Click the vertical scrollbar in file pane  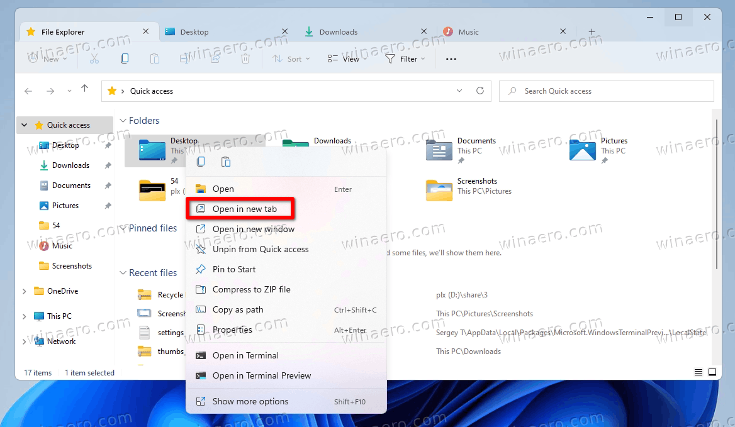point(717,194)
